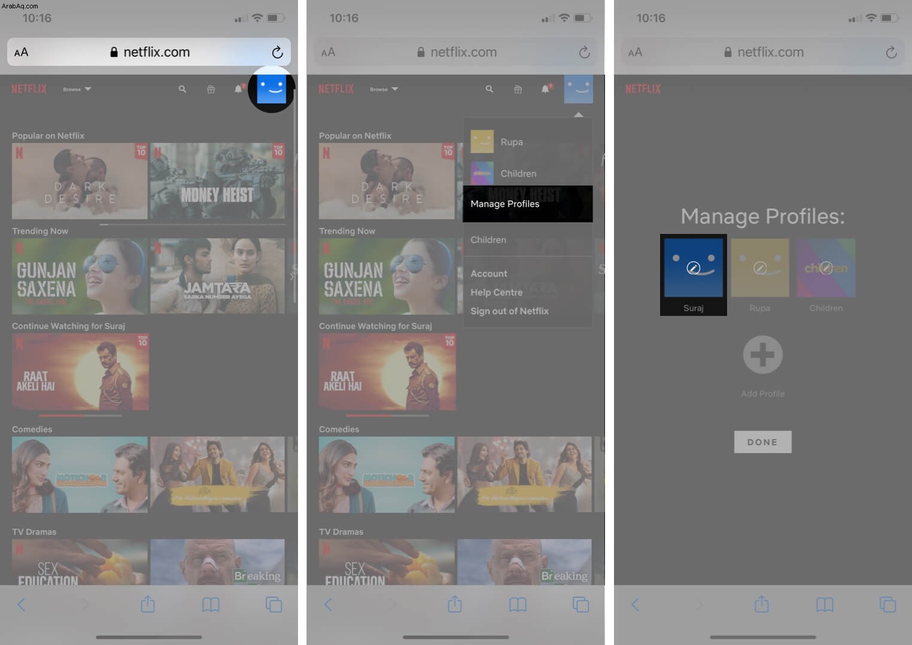Open notifications bell in the second screen

click(545, 89)
